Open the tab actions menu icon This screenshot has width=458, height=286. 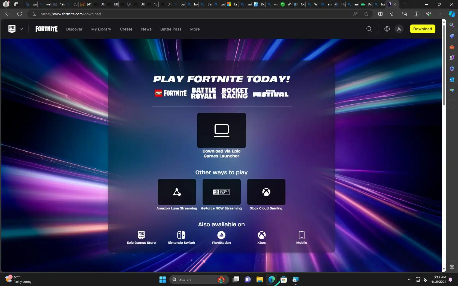(16, 4)
